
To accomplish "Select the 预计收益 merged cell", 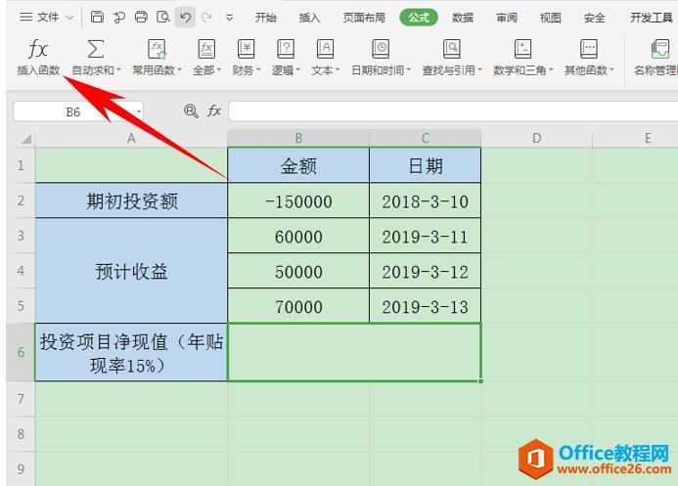I will pos(131,271).
